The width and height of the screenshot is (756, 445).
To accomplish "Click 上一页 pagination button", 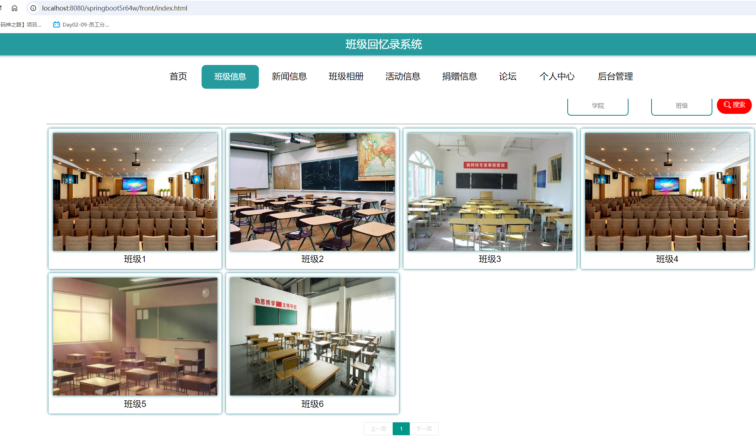I will [x=378, y=429].
